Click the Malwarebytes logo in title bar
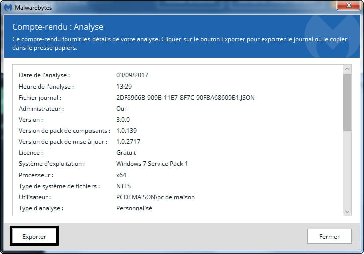 click(x=8, y=7)
